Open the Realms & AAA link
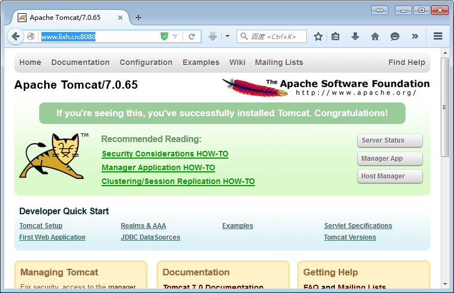Viewport: 454px width, 293px height. pos(143,226)
